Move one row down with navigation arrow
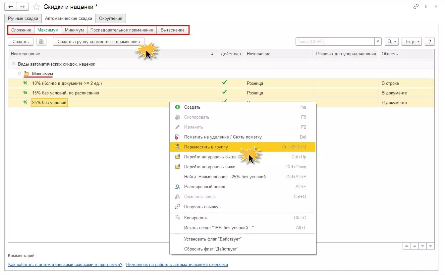The image size is (445, 275). (422, 246)
